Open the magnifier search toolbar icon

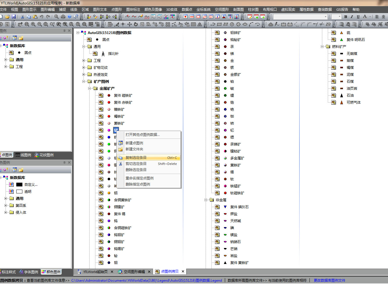pos(56,17)
